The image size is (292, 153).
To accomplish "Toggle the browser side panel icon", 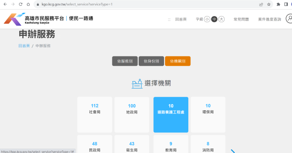I will tap(286, 4).
